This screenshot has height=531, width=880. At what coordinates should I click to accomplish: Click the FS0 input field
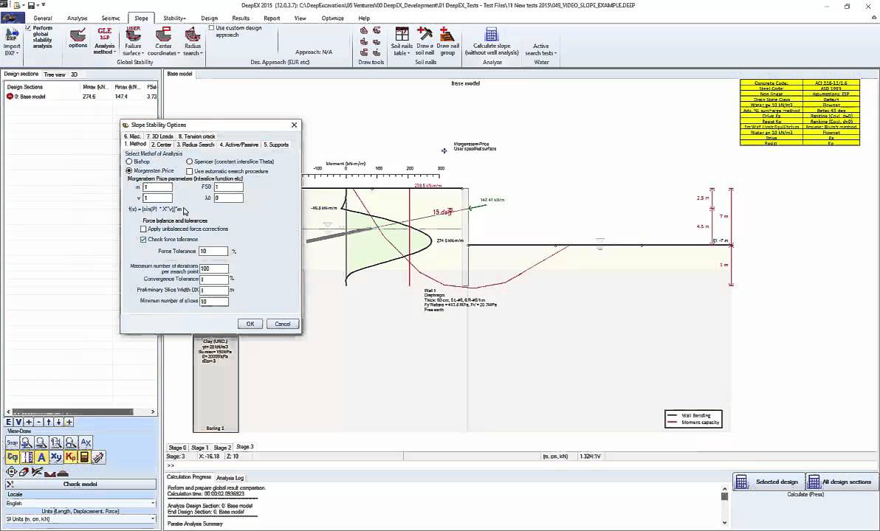point(228,187)
